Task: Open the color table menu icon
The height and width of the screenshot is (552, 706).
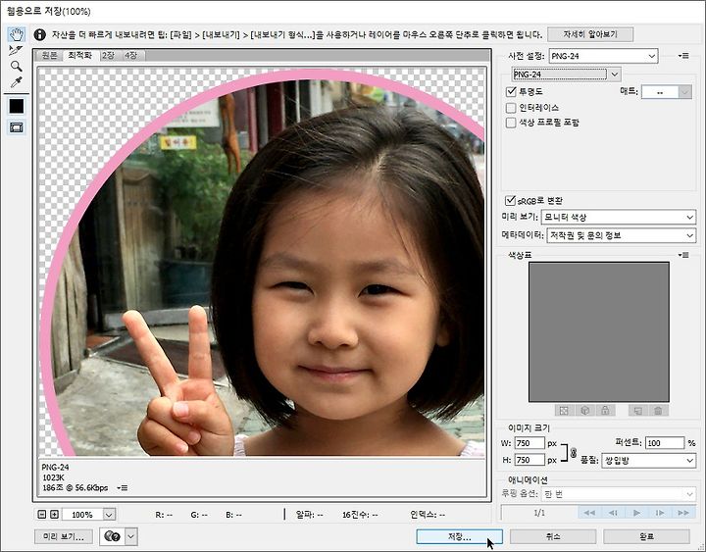Action: (x=683, y=255)
